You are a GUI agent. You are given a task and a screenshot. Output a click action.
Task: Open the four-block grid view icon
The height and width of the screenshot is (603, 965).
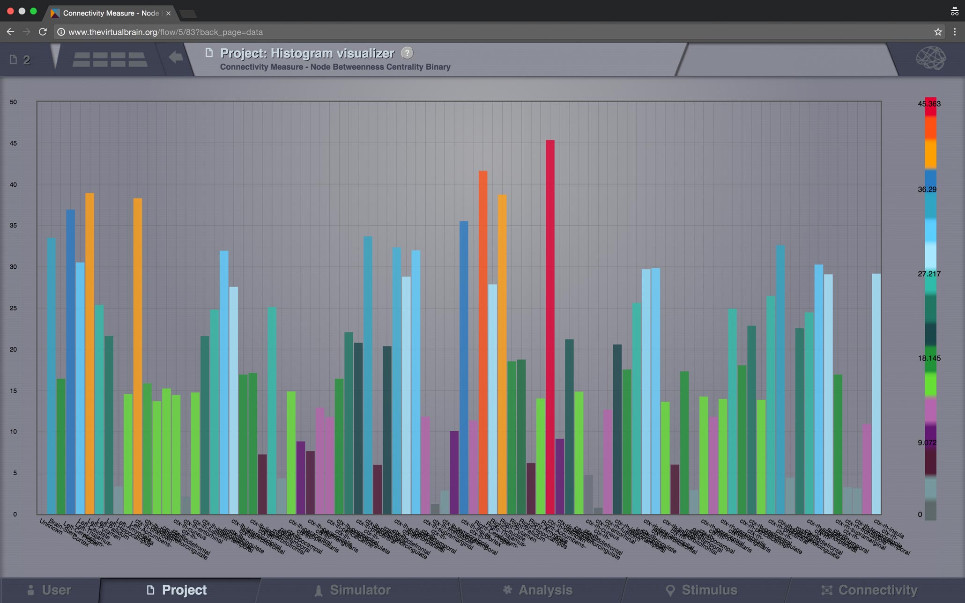[110, 59]
